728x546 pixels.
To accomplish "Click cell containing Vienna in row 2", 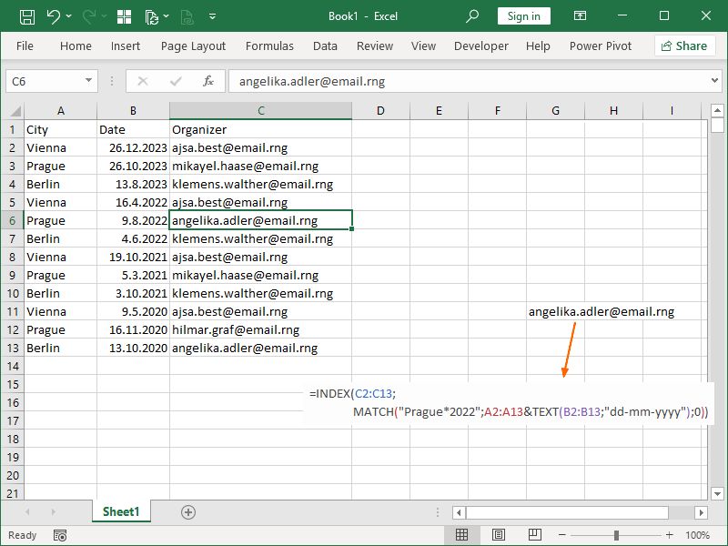I will click(x=61, y=148).
